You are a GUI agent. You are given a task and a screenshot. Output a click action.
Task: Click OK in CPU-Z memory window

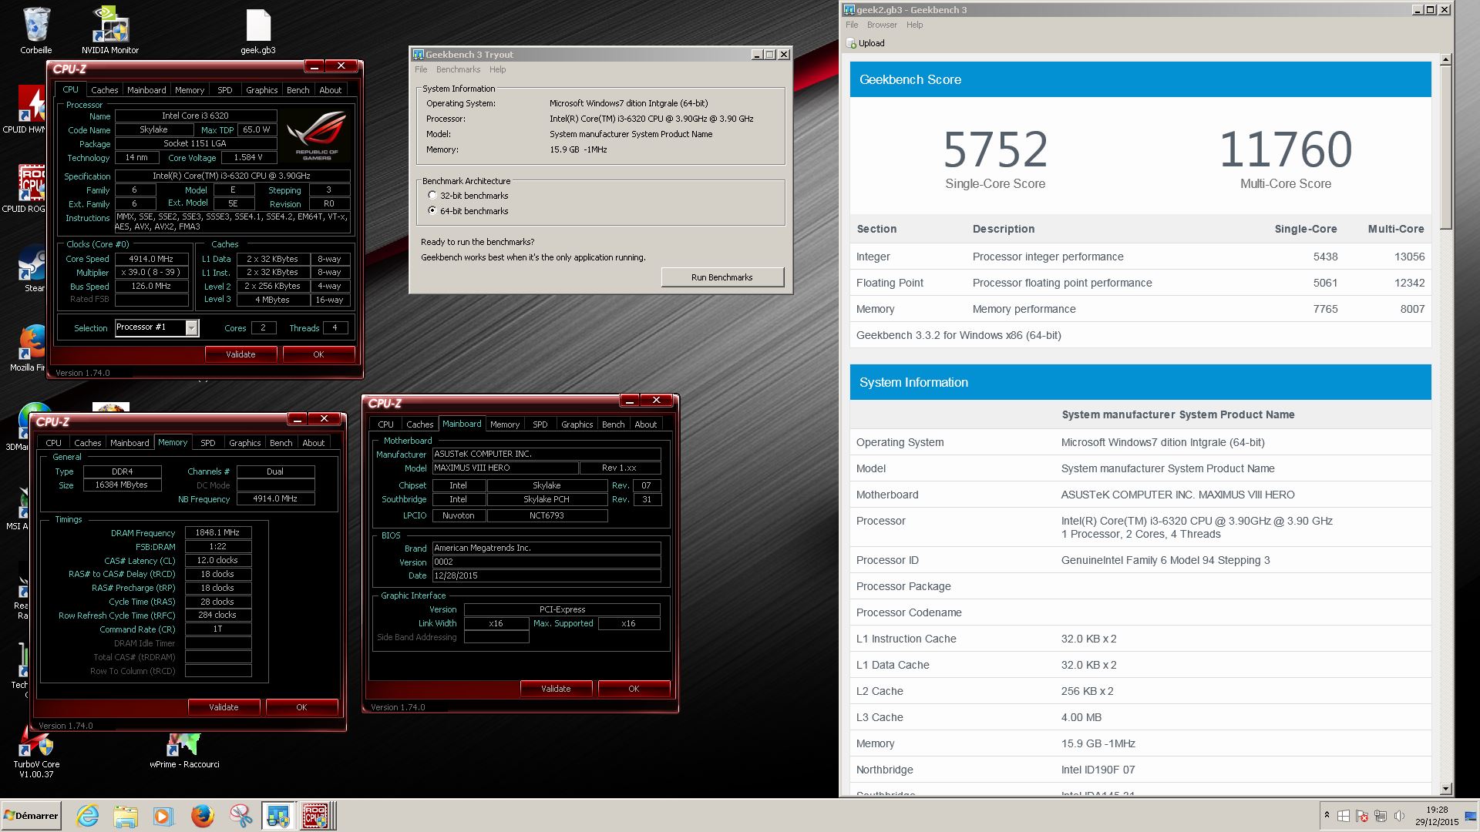click(x=301, y=707)
